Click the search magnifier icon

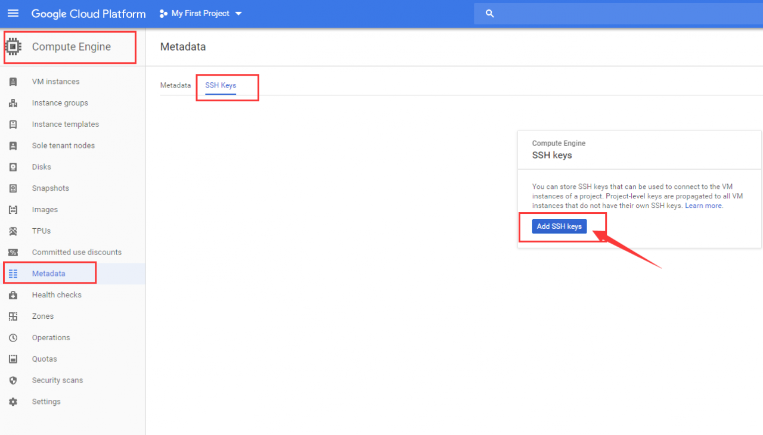coord(490,13)
